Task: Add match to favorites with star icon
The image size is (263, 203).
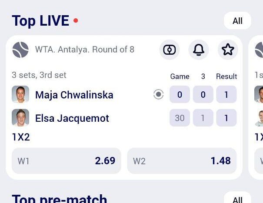Action: point(228,50)
